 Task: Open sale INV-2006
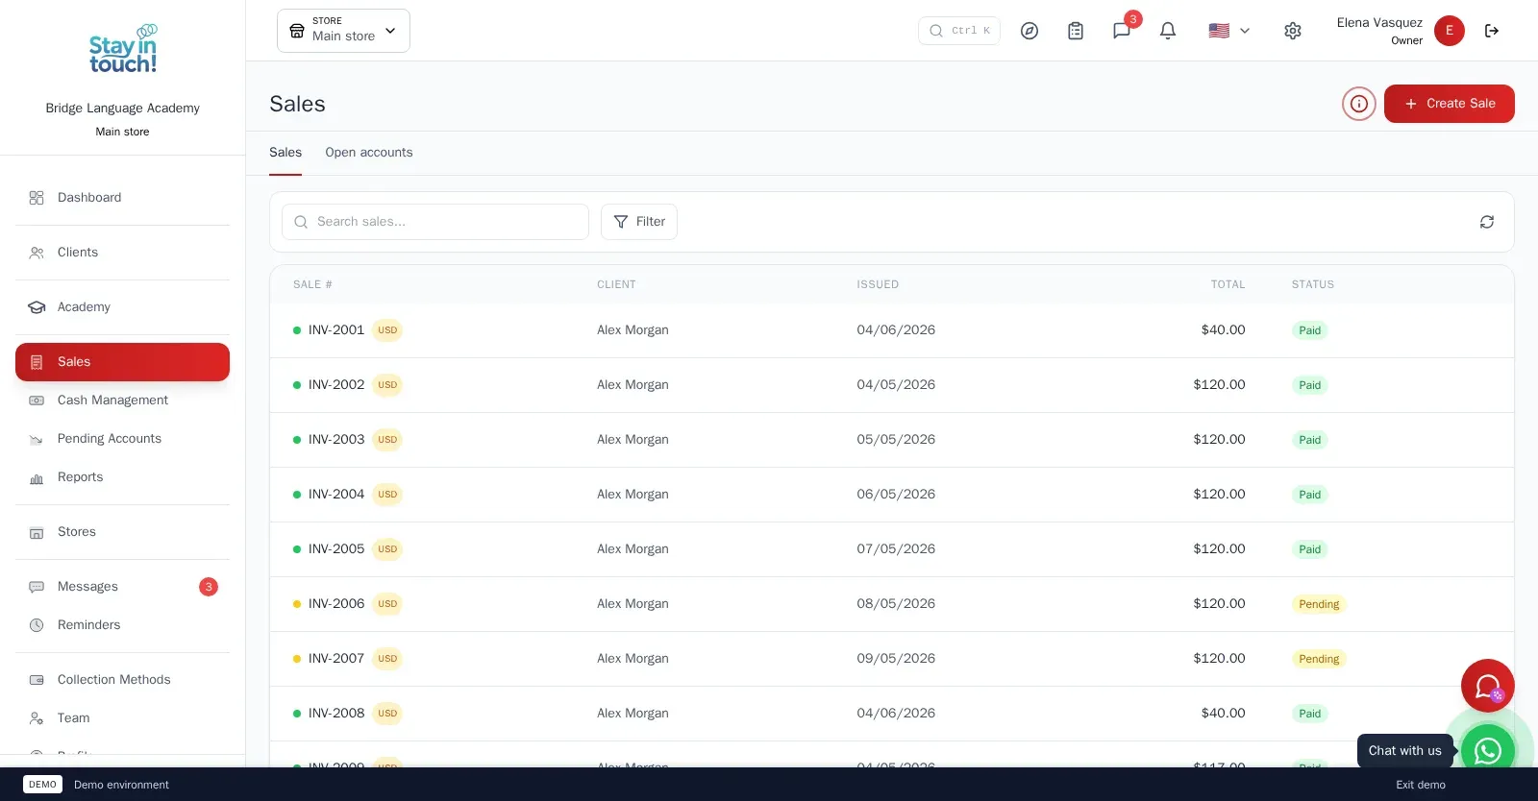[336, 604]
